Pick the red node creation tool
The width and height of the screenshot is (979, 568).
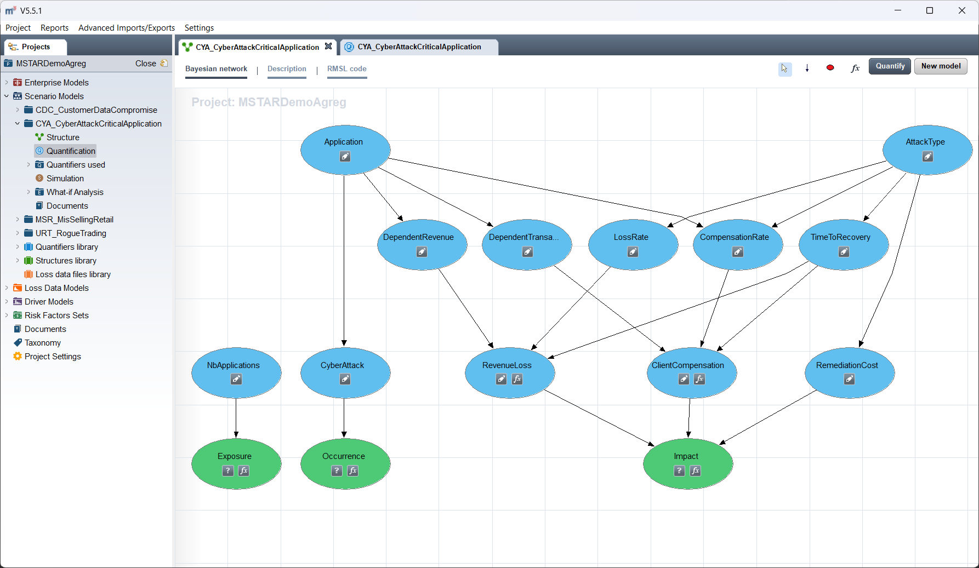click(830, 67)
